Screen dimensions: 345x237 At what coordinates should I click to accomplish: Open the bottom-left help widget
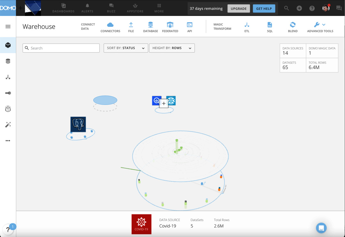coord(8,230)
